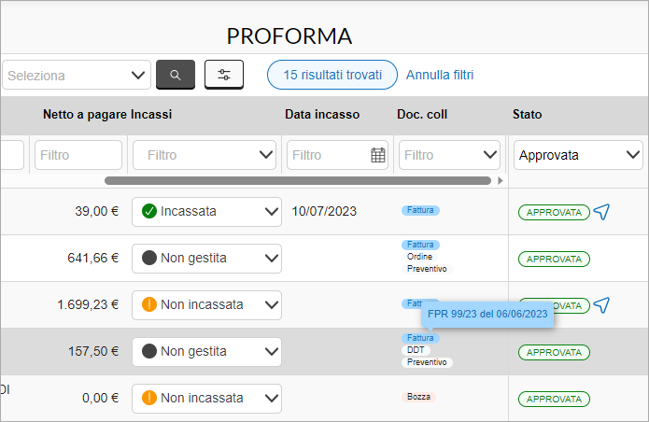Click the send arrow icon on the 39,00 € row
Viewport: 649px width, 422px height.
click(601, 212)
